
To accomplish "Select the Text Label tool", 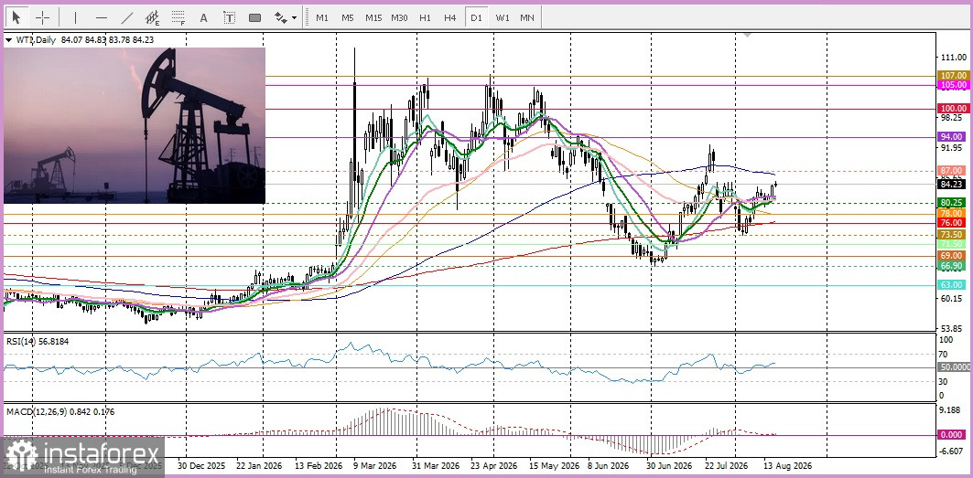I will pyautogui.click(x=229, y=17).
